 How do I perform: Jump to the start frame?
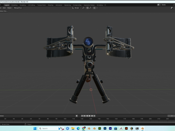[x=82, y=116]
